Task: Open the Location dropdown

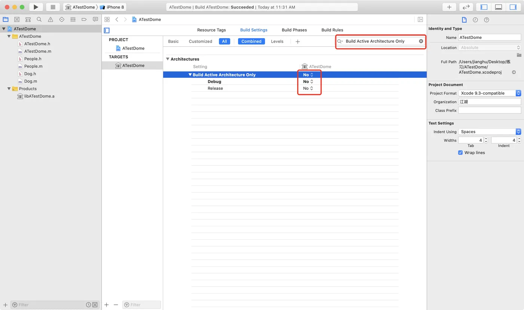Action: pos(490,47)
